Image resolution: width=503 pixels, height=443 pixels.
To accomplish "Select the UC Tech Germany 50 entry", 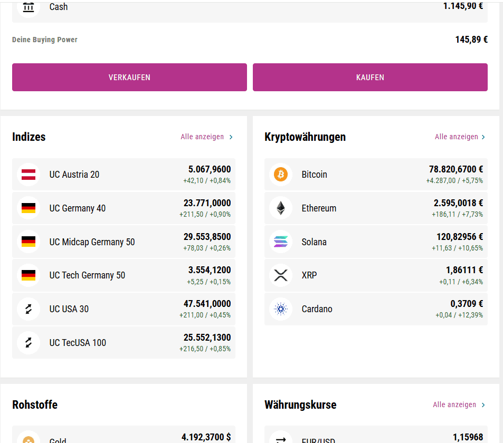I will [x=124, y=275].
